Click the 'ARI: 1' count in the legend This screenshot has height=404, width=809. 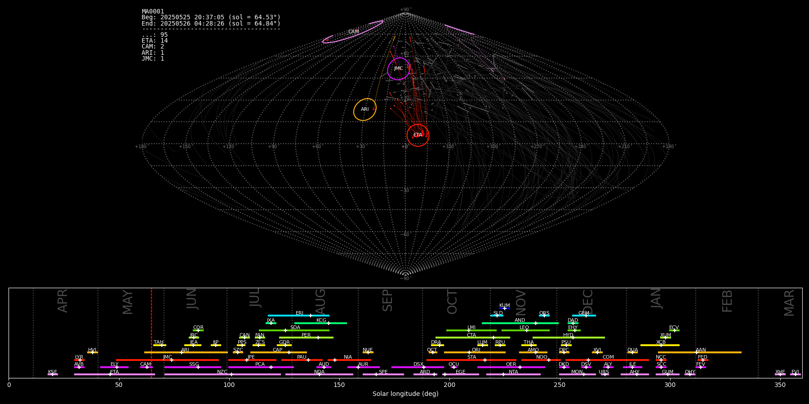153,53
